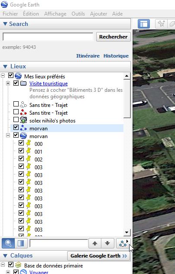Click the yellow pushpin of 002
This screenshot has height=274, width=175.
[28, 159]
